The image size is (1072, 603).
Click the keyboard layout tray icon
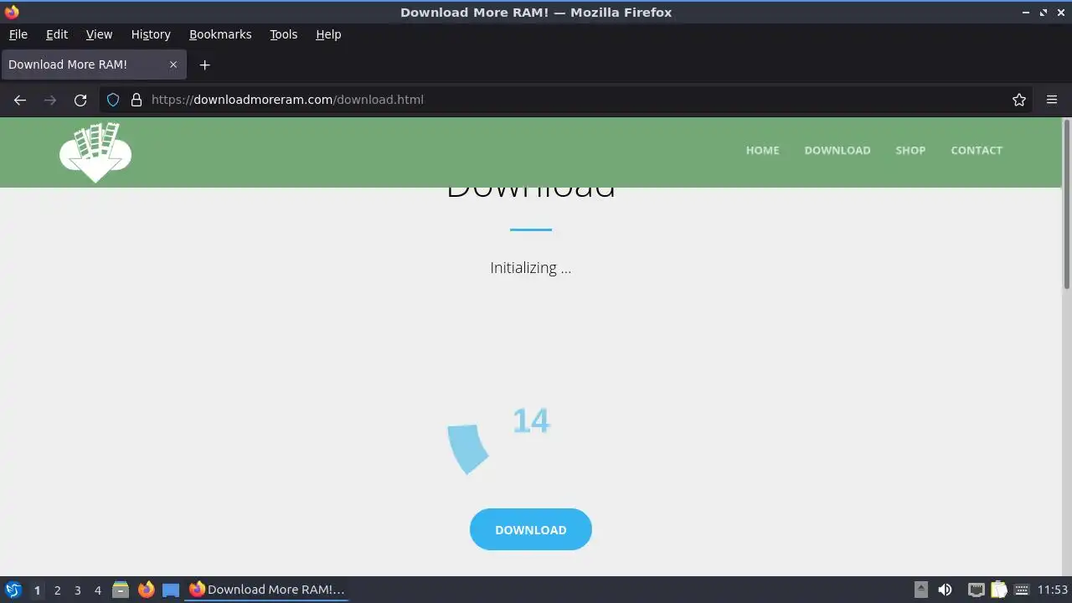(1022, 590)
